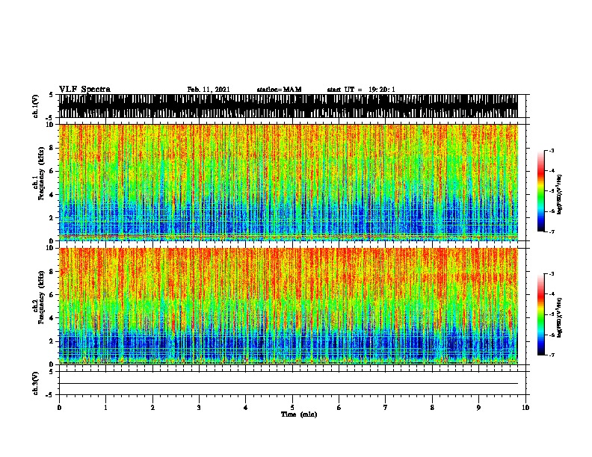Click the '4' kHz tick on ch.2 spectrogram
592x457 pixels.
click(52, 318)
